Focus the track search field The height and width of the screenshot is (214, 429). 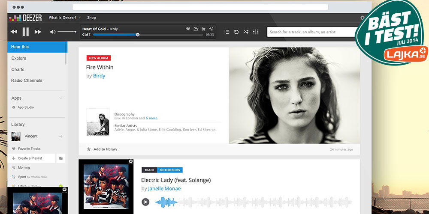click(x=312, y=32)
